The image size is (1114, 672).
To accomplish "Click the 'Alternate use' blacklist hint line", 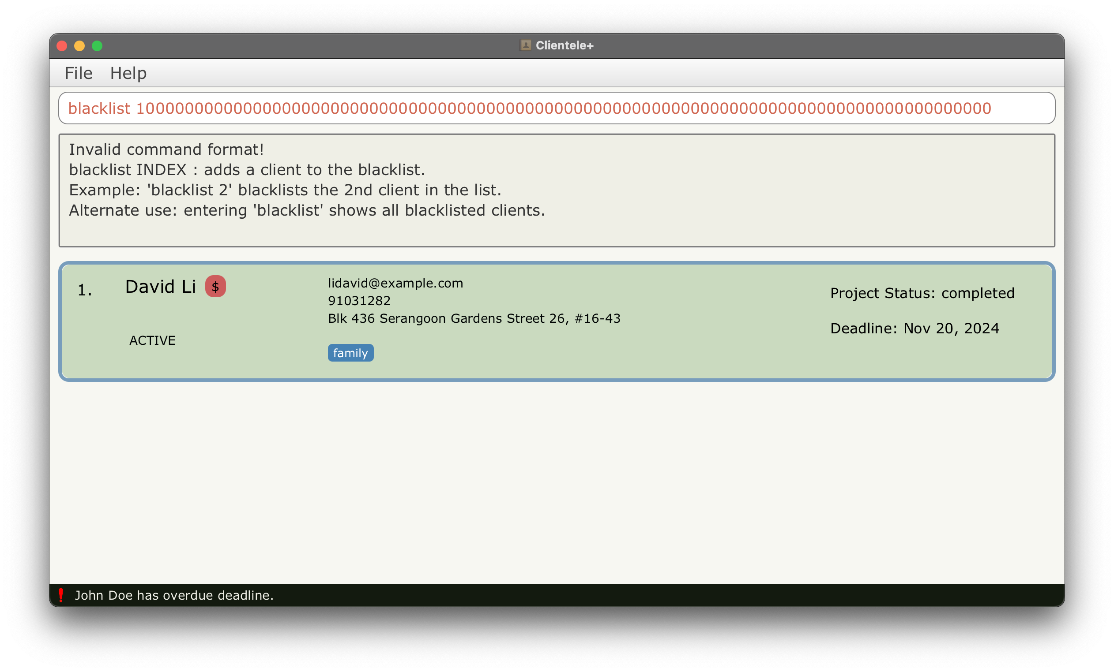I will (x=307, y=210).
